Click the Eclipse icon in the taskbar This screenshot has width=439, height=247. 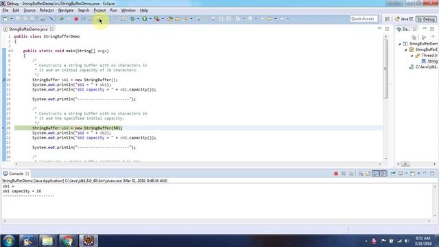[88, 241]
